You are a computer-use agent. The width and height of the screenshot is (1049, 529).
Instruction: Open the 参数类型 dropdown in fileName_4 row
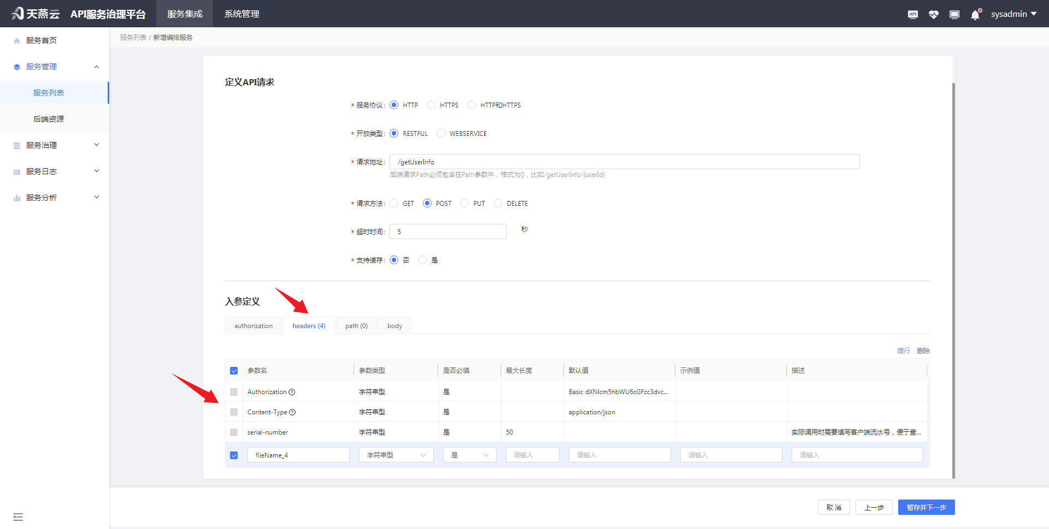coord(396,454)
